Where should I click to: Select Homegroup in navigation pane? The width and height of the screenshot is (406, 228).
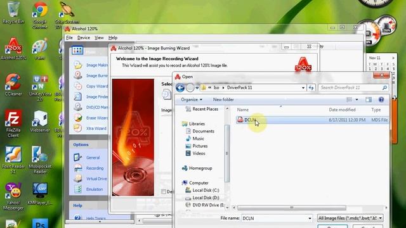coord(197,168)
